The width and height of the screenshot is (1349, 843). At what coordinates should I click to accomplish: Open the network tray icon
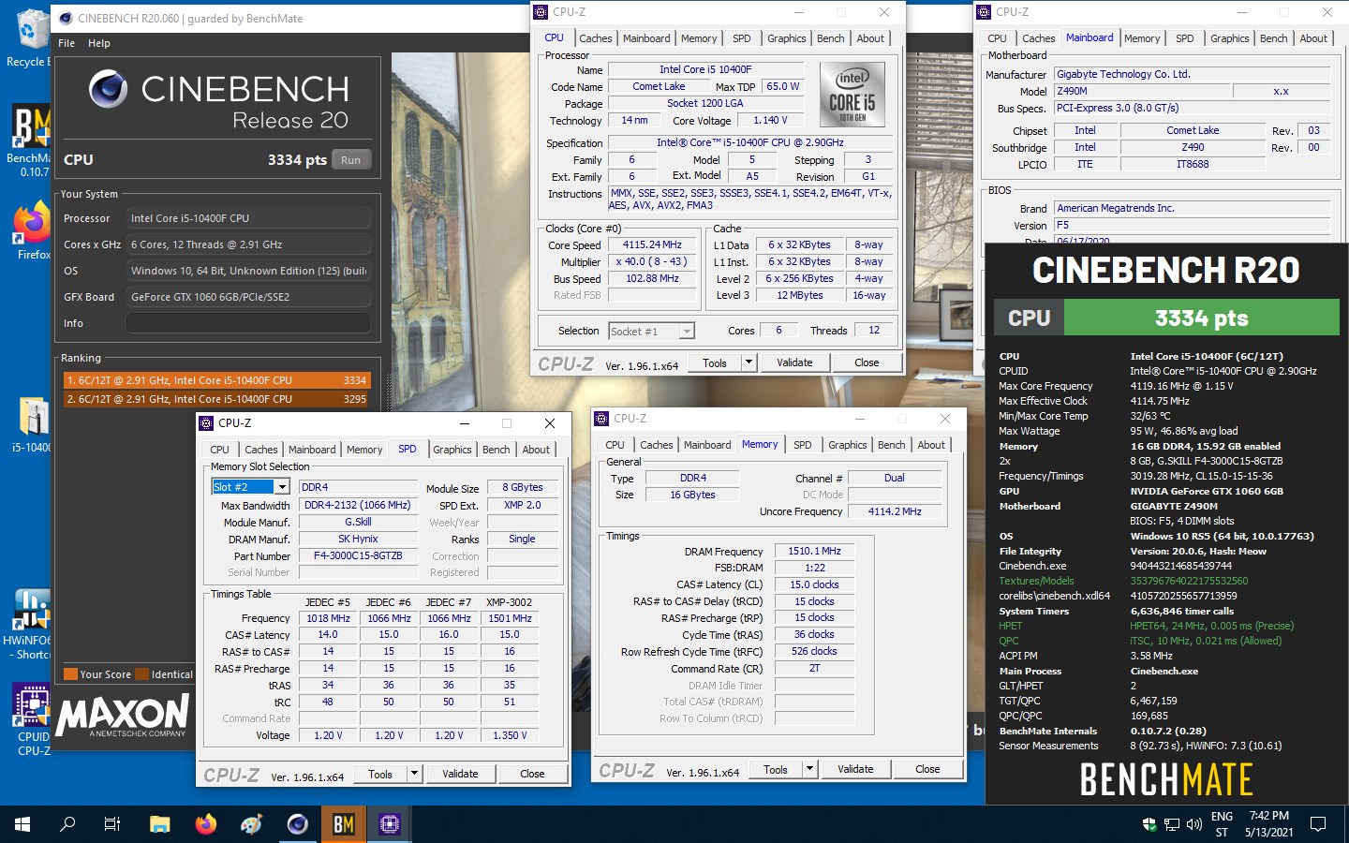(1172, 824)
